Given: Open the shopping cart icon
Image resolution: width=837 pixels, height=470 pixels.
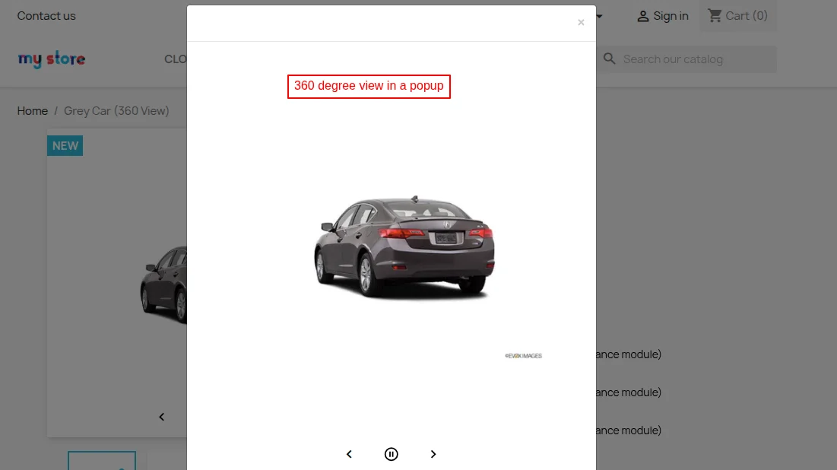Looking at the screenshot, I should [715, 15].
